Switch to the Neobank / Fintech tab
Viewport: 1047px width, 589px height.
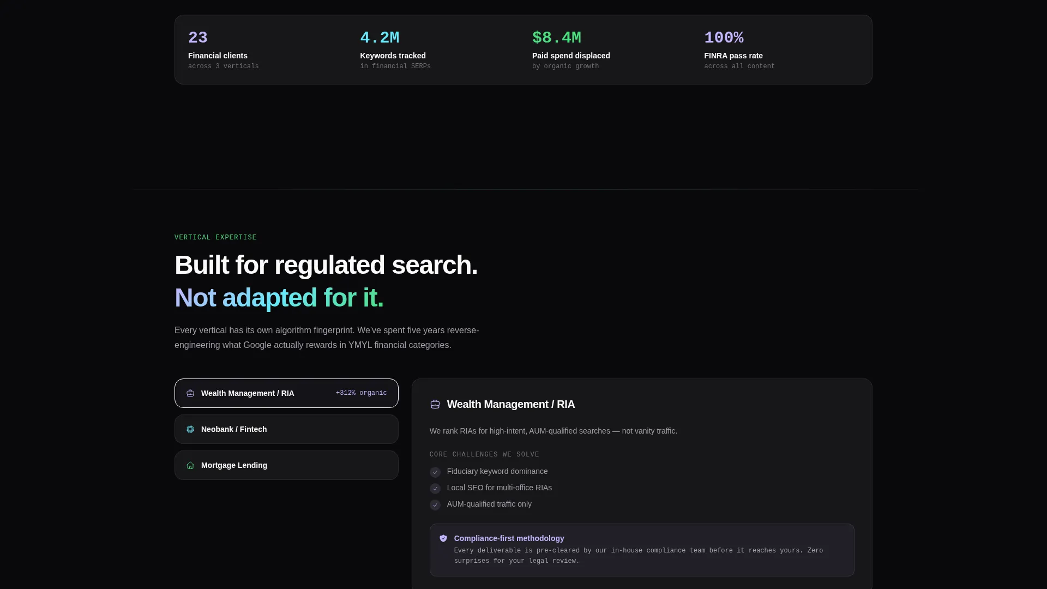coord(286,429)
